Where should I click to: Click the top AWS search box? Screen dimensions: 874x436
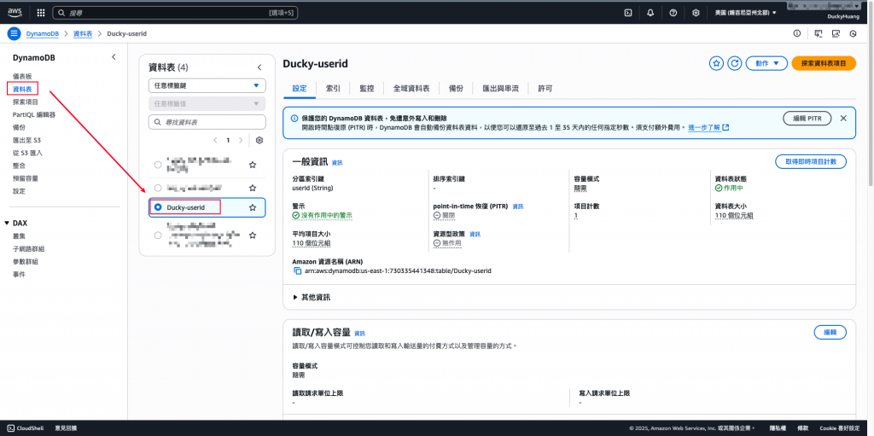175,12
